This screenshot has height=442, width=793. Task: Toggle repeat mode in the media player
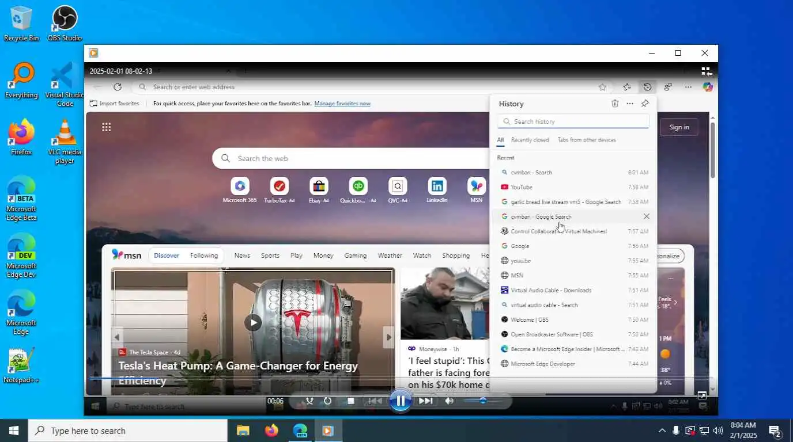tap(328, 401)
